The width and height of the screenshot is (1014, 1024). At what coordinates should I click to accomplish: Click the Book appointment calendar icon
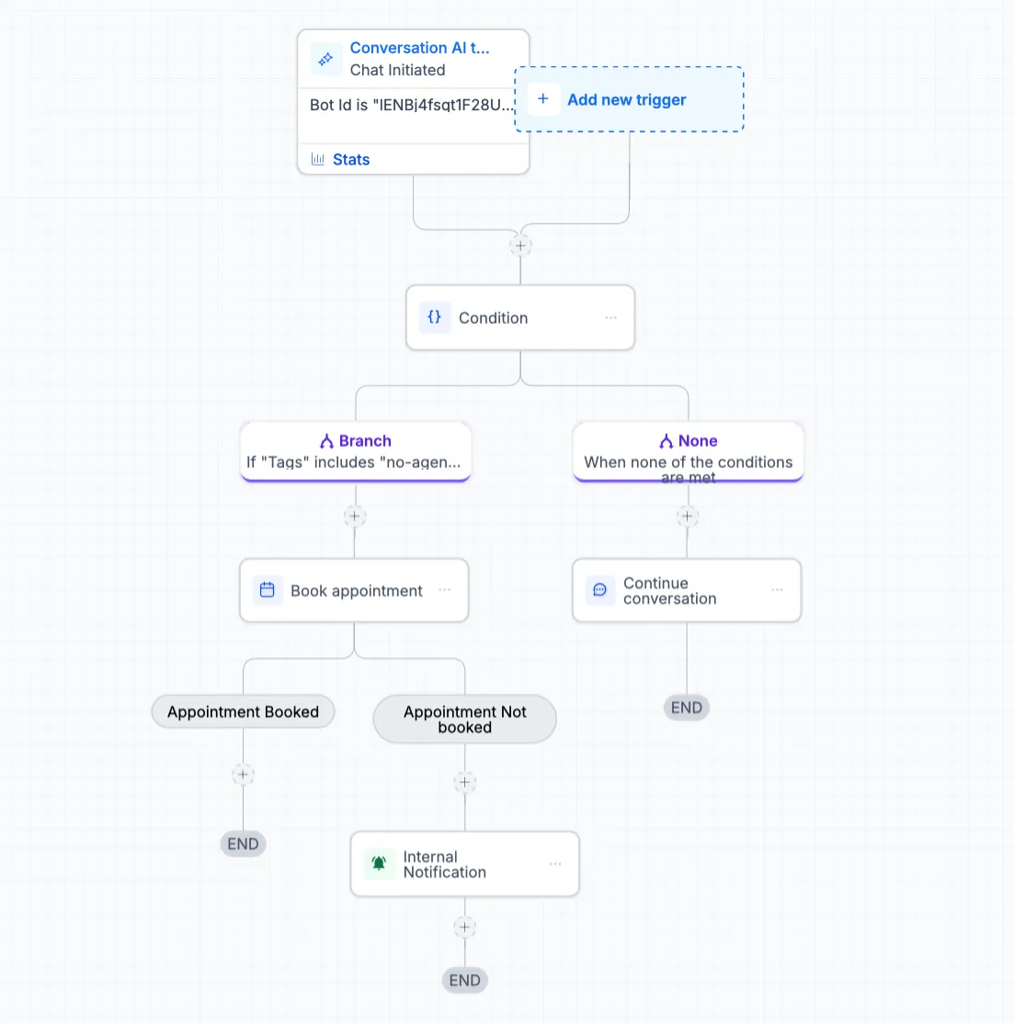[268, 590]
